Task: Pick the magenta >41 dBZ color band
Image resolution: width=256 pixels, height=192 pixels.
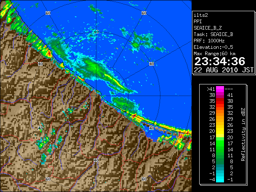Action: (x=220, y=89)
